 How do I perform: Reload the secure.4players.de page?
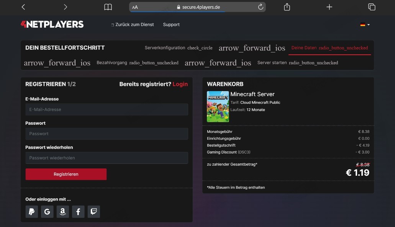coord(260,7)
